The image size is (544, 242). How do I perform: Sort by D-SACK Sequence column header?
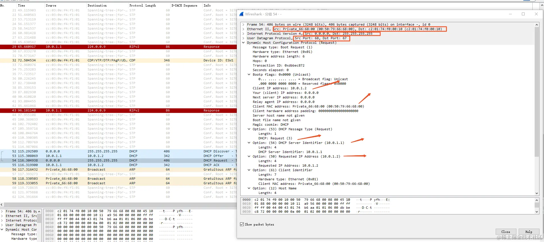tap(186, 5)
